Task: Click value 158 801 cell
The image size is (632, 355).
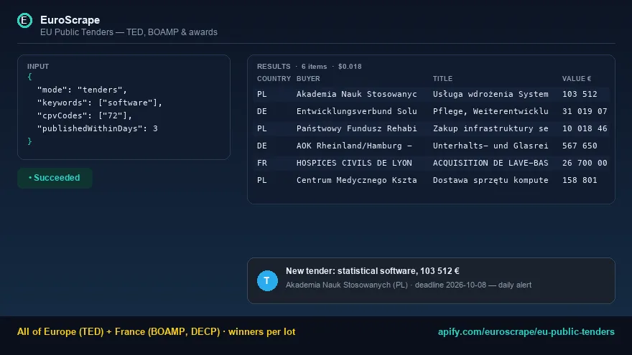Action: pyautogui.click(x=580, y=180)
